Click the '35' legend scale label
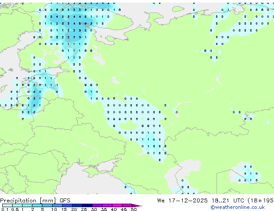 pos(104,209)
